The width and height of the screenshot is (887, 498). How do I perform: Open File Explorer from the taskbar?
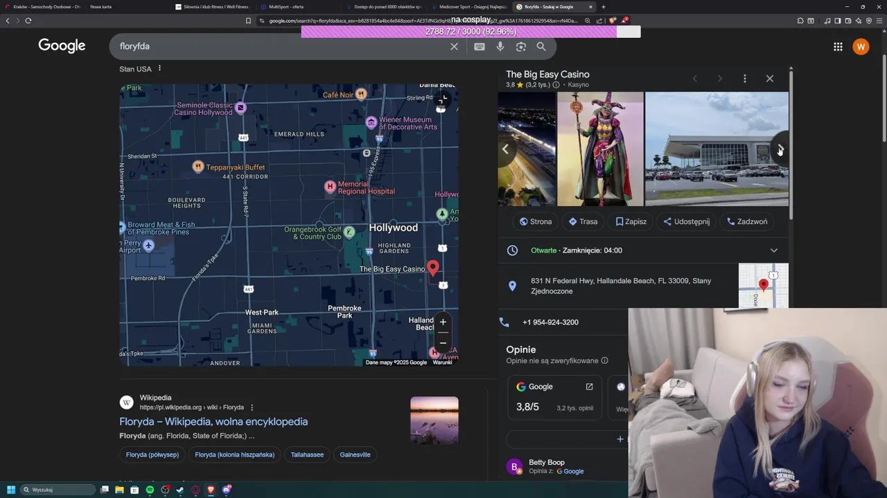tap(119, 490)
